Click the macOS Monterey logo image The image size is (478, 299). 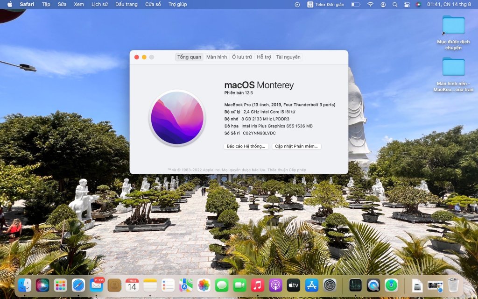[177, 118]
